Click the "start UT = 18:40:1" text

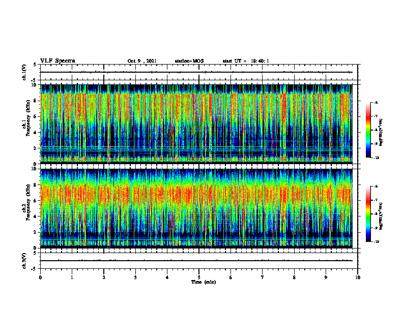click(x=246, y=61)
